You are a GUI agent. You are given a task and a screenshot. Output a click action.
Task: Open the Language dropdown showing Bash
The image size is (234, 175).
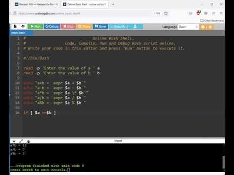pyautogui.click(x=188, y=27)
